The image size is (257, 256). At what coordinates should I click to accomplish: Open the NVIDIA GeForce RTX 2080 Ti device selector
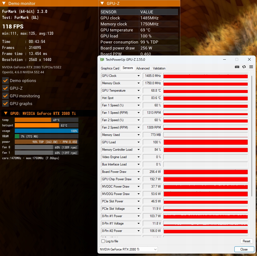(x=128, y=249)
